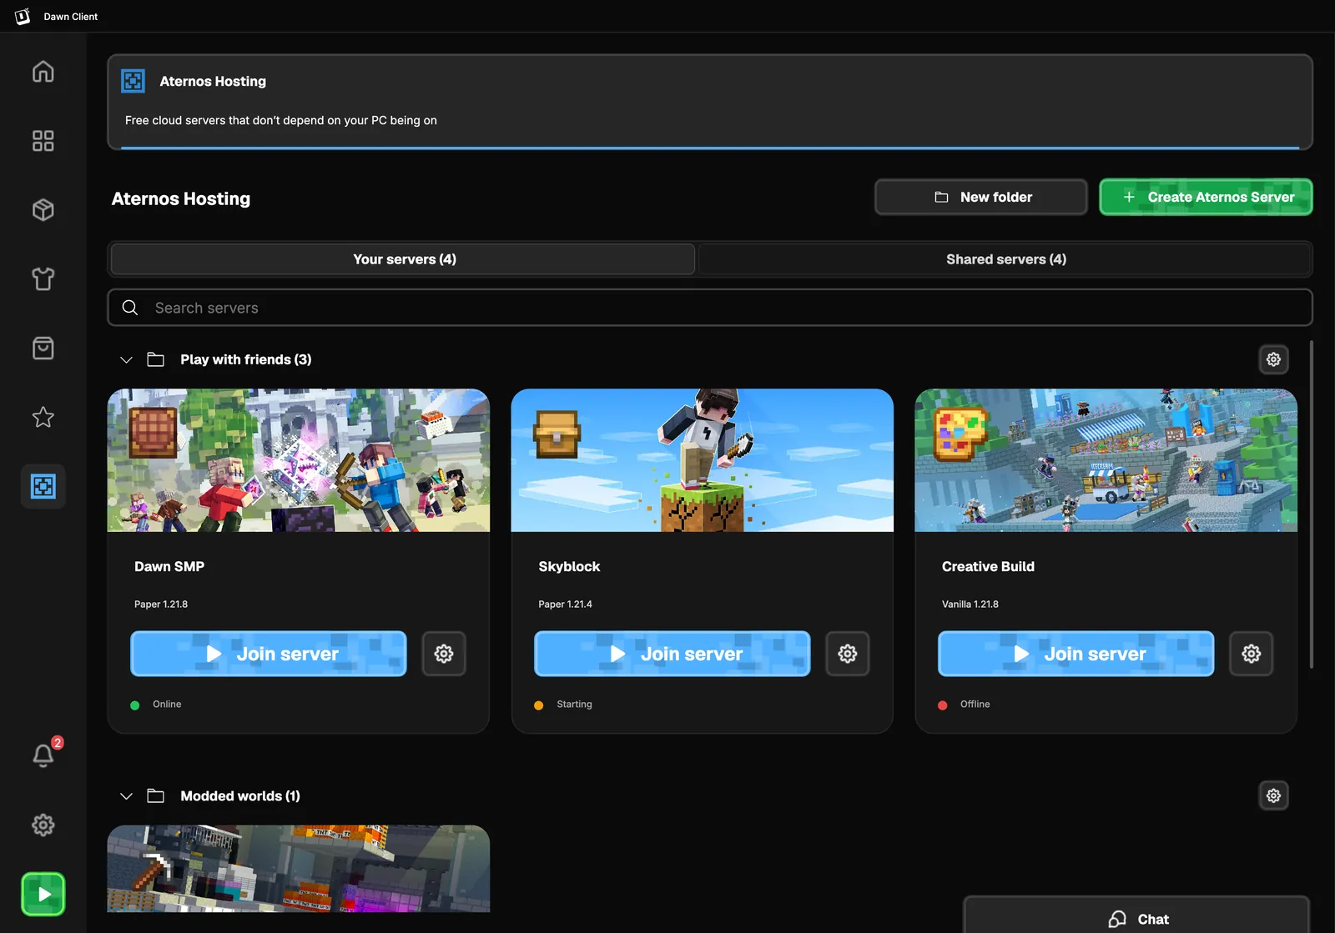Viewport: 1335px width, 933px height.
Task: Click the Modded worlds server thumbnail
Action: pos(299,869)
